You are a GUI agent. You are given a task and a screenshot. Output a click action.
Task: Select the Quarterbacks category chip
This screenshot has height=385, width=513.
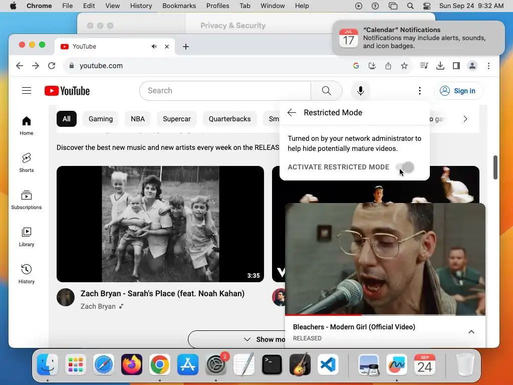[229, 119]
